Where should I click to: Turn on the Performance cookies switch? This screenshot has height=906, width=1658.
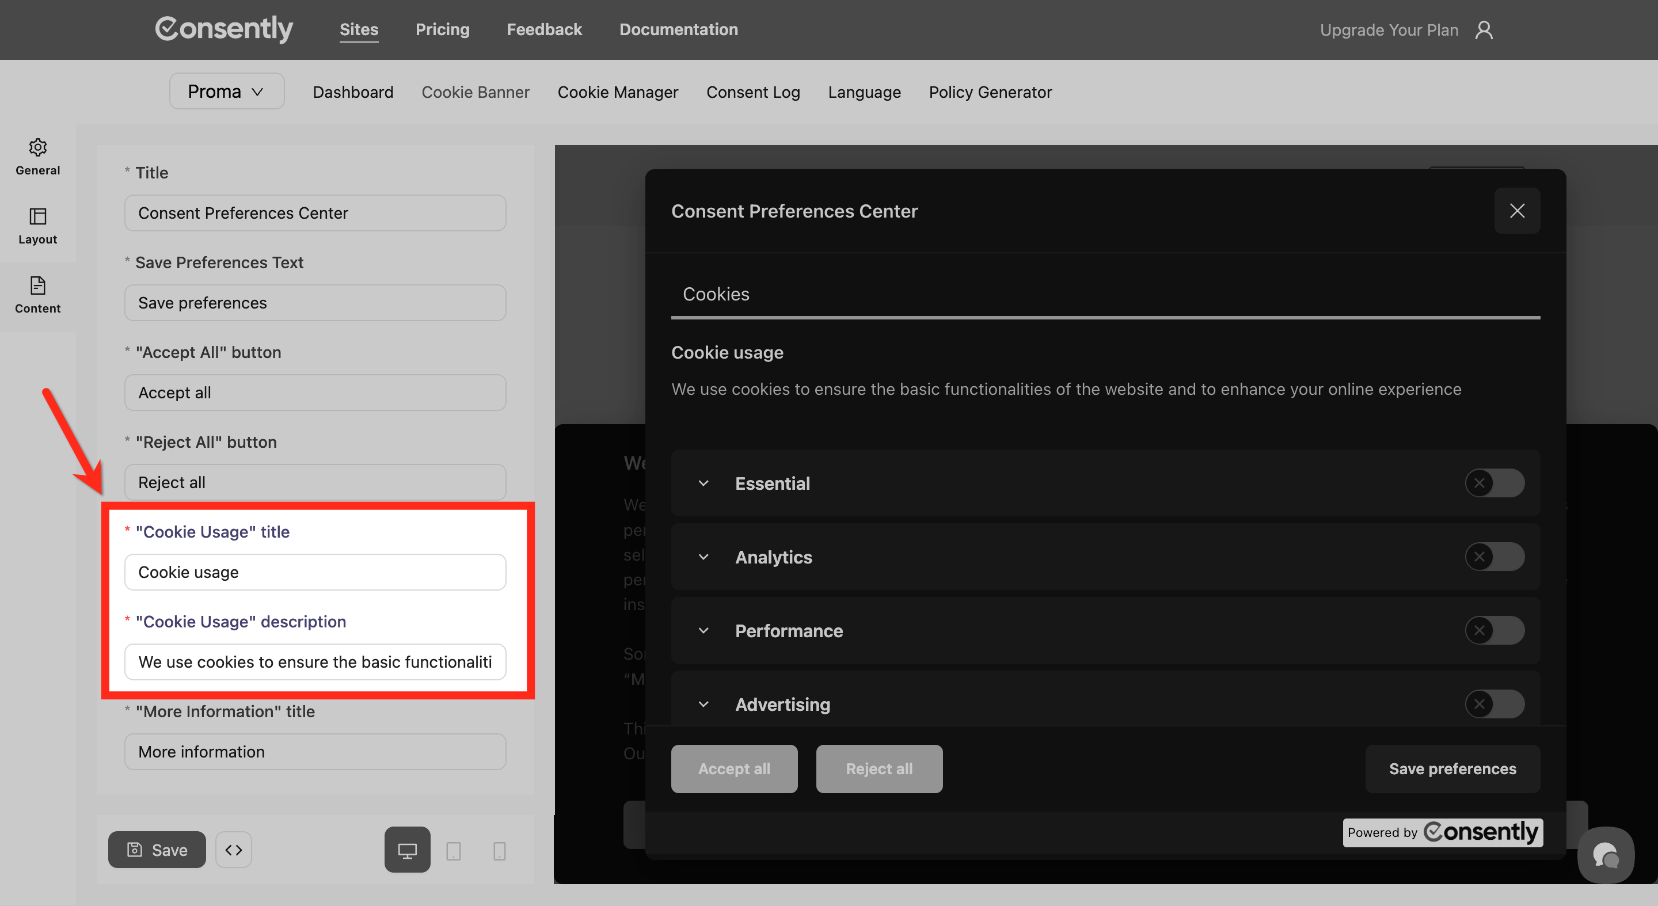click(x=1494, y=631)
